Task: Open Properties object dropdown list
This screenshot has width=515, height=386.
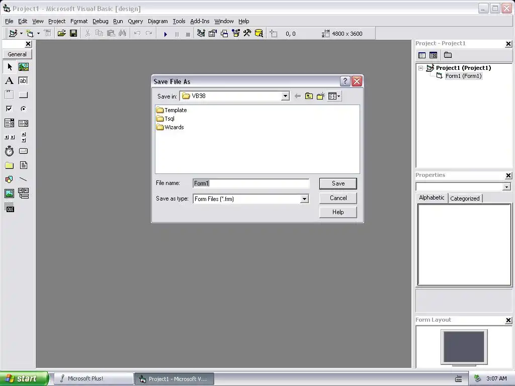Action: (x=506, y=187)
